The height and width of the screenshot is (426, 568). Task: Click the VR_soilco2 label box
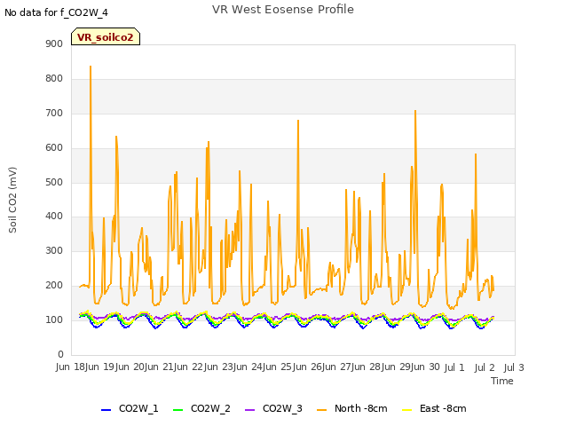(x=106, y=36)
